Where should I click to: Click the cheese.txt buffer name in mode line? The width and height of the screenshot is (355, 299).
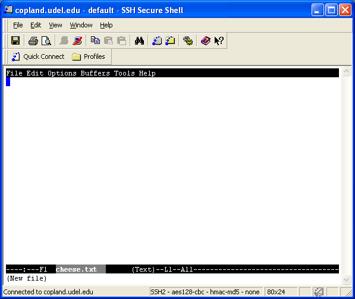76,269
